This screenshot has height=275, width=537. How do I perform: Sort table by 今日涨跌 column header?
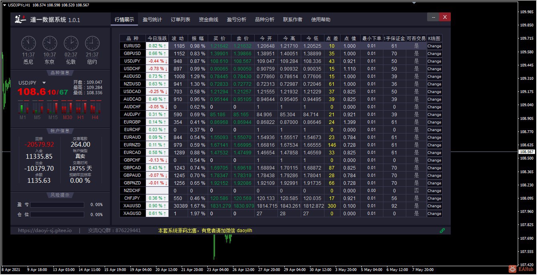coord(157,38)
